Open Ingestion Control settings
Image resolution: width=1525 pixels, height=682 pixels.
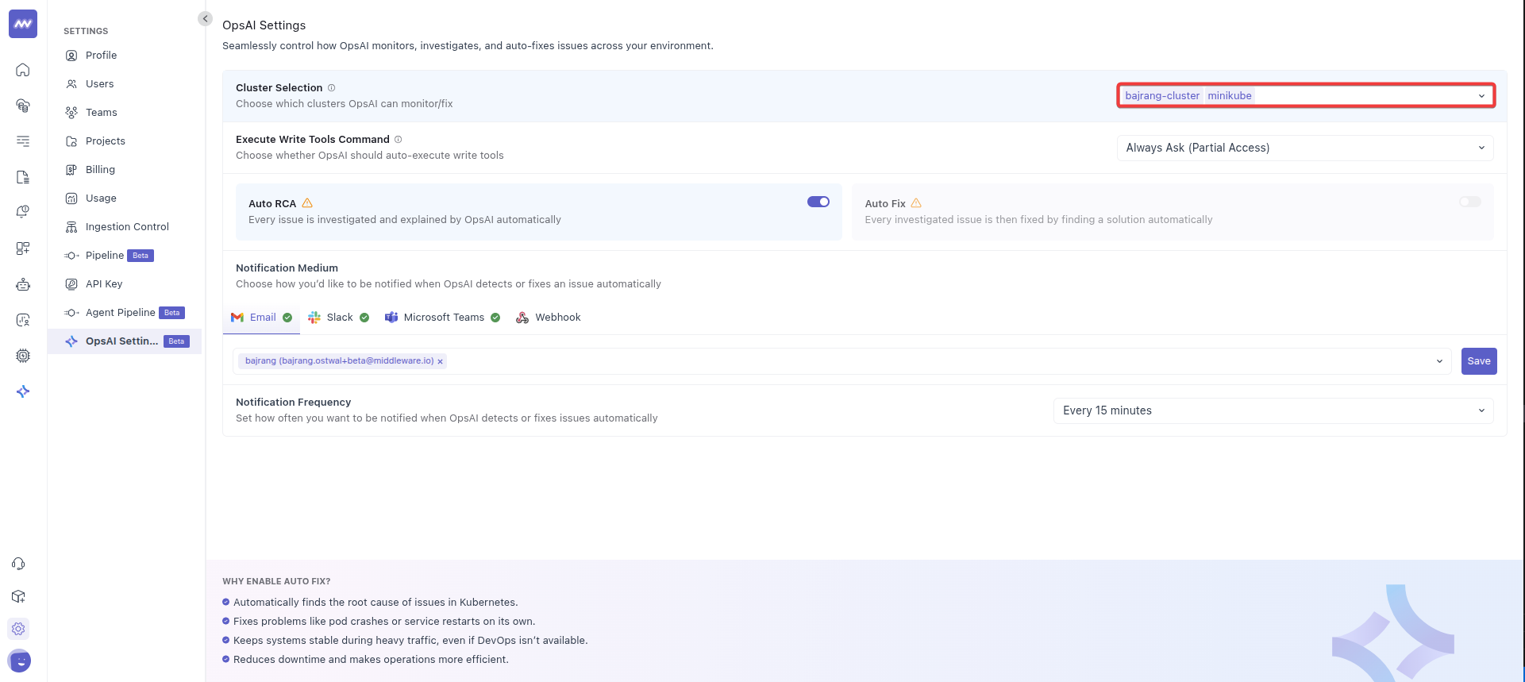tap(127, 227)
